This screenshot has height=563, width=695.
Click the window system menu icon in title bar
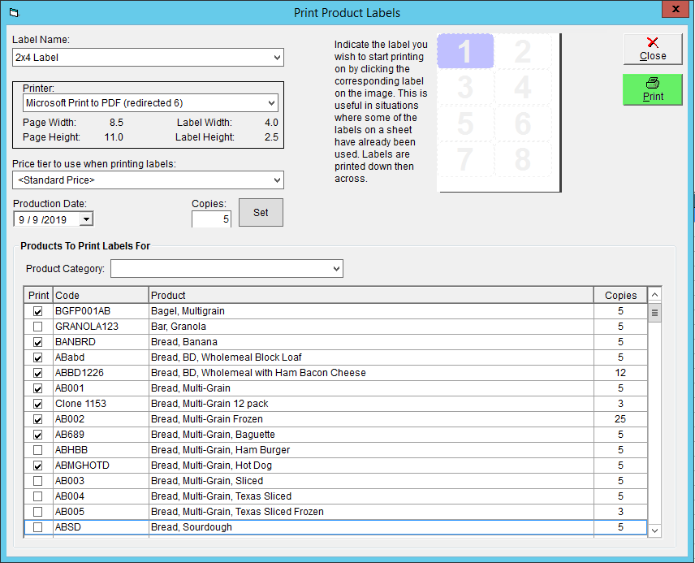[14, 13]
